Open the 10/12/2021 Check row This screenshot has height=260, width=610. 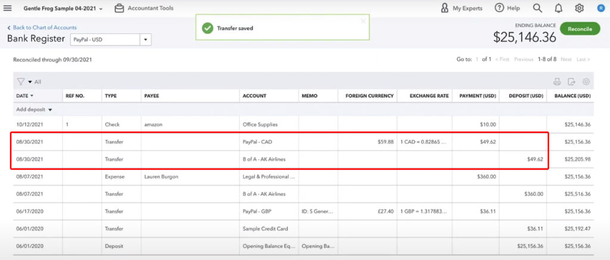click(x=303, y=125)
